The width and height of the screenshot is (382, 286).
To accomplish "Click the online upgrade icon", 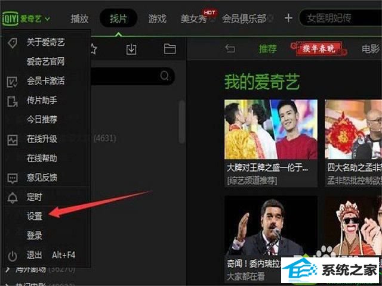I will tap(13, 140).
